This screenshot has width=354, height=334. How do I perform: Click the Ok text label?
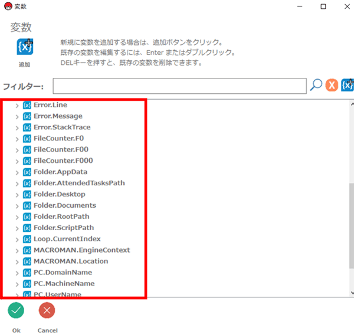(17, 330)
